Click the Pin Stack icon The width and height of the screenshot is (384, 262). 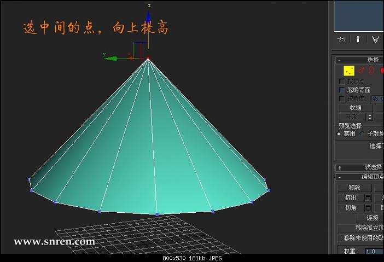341,39
